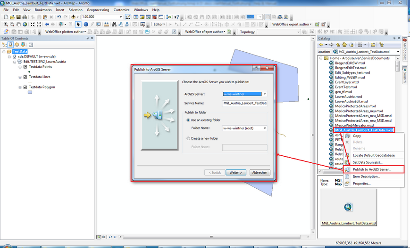This screenshot has width=410, height=248.
Task: Open the Editor dropdown menu
Action: [x=159, y=24]
